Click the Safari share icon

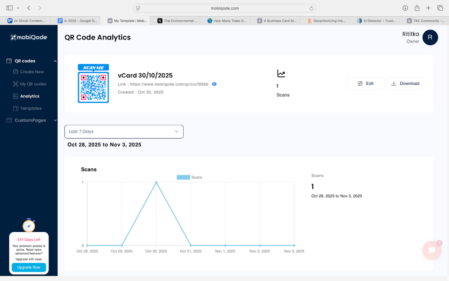pos(417,8)
